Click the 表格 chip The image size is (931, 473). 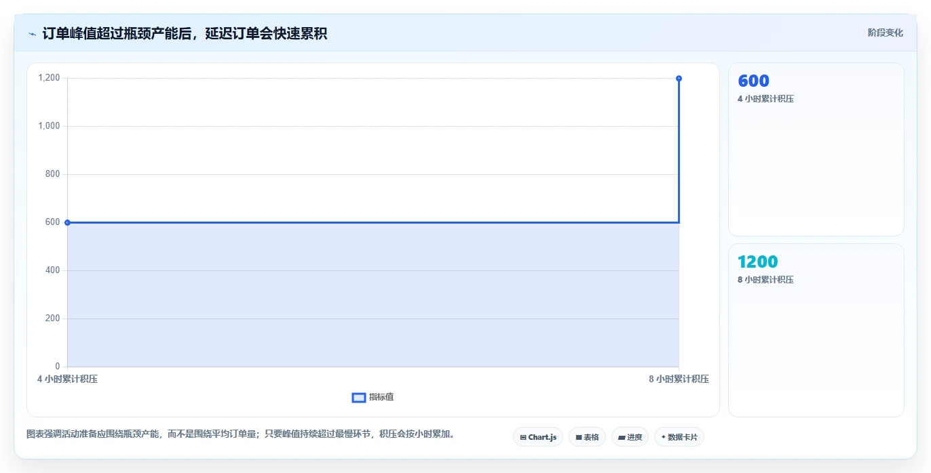587,437
